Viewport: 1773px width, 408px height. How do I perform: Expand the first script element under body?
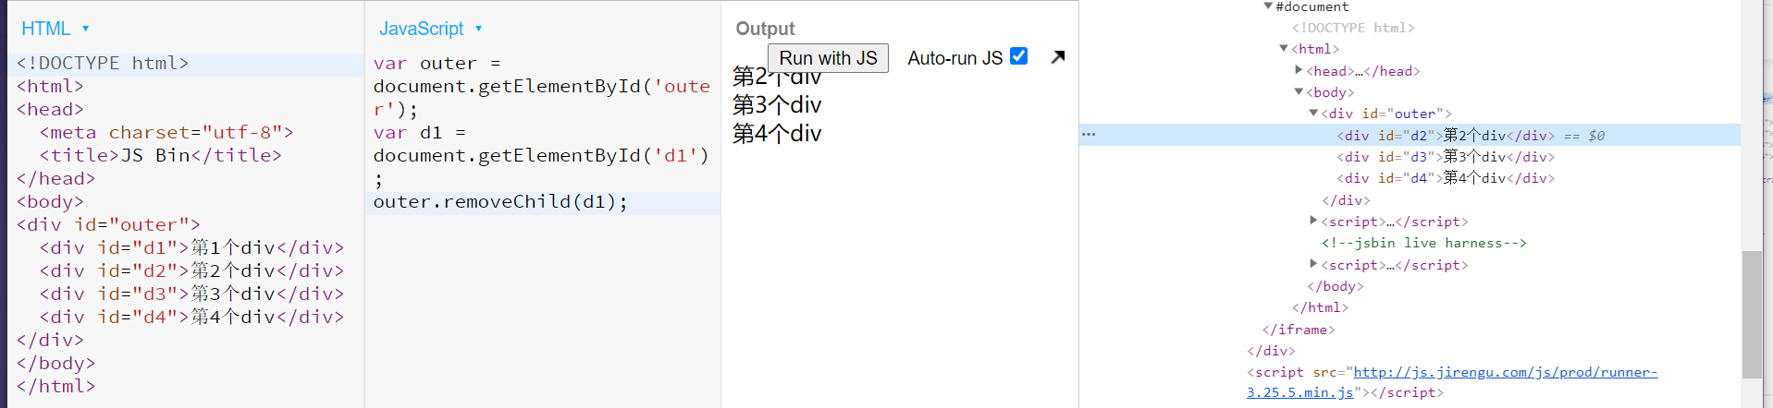(1313, 222)
